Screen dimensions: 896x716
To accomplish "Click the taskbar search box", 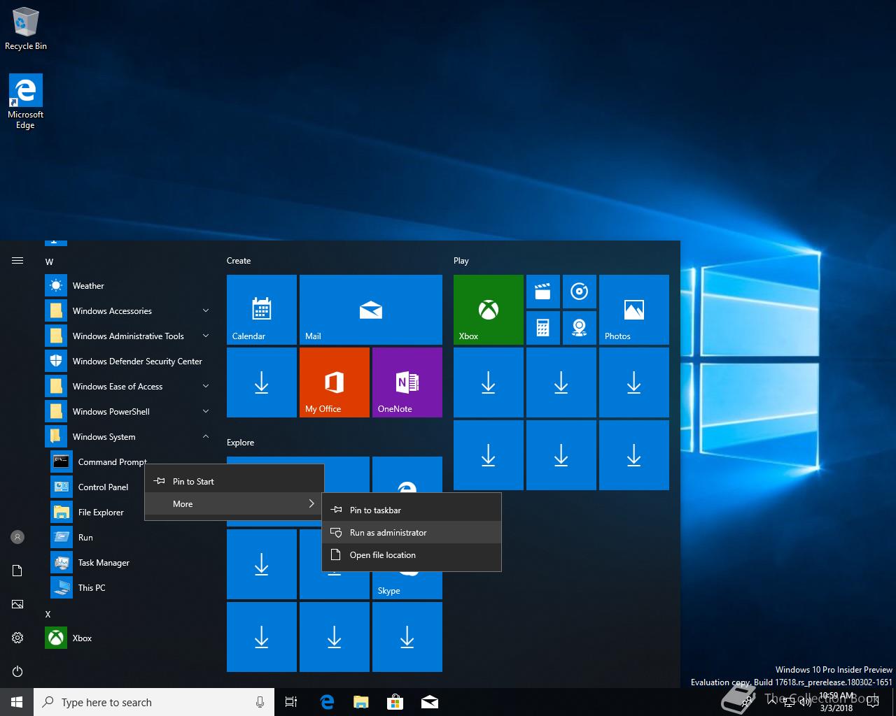I will [154, 702].
